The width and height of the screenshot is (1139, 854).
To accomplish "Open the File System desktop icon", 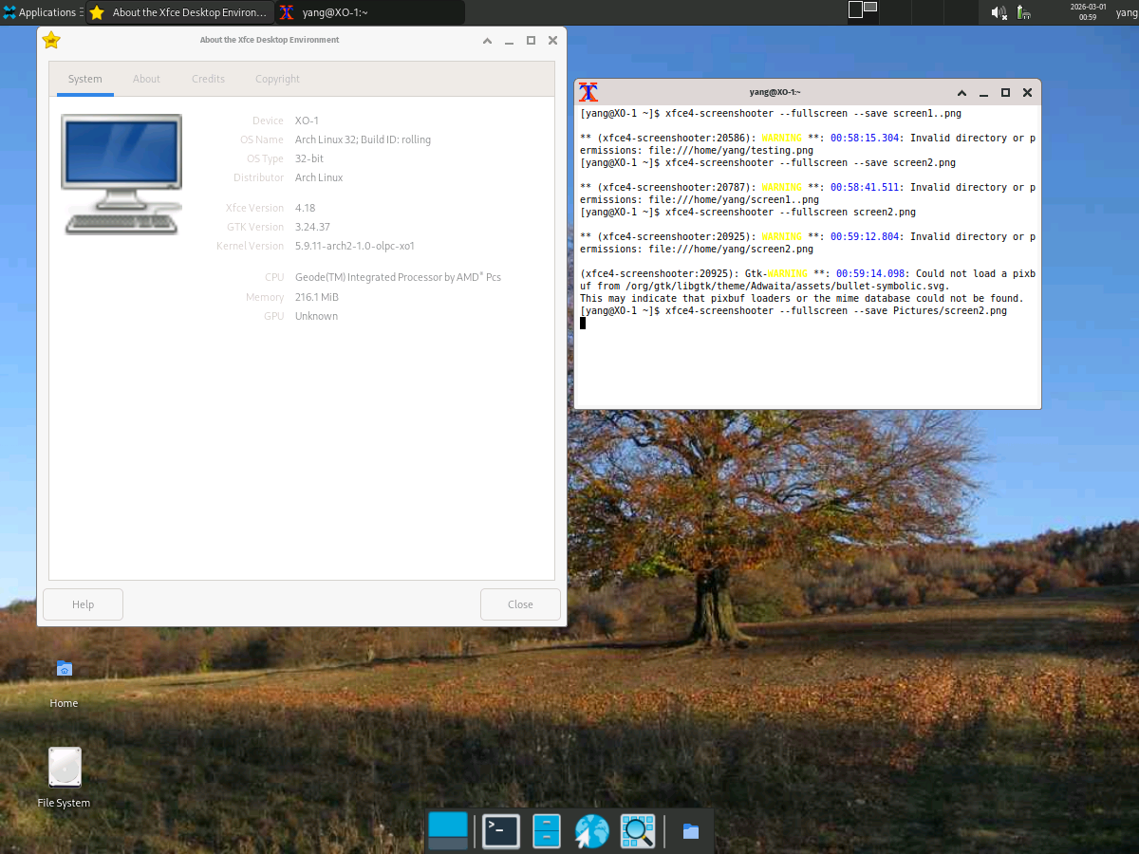I will (x=65, y=768).
